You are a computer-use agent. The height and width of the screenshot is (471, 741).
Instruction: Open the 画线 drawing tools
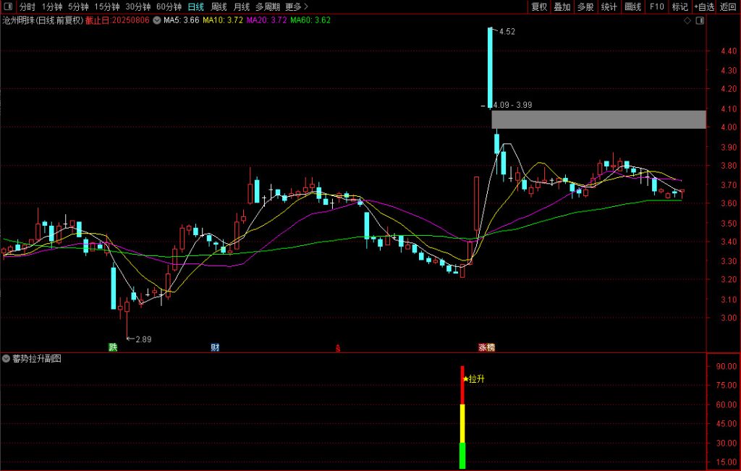(632, 7)
